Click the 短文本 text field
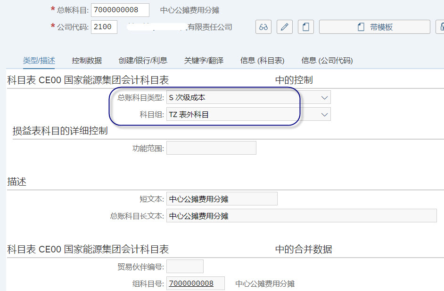This screenshot has height=291, width=444. click(x=222, y=198)
